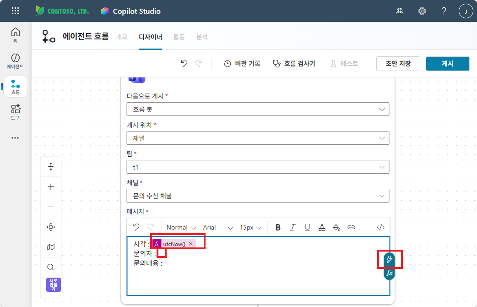Screen dimensions: 477x307
Task: Open the 흐름 sidebar item
Action: click(16, 87)
